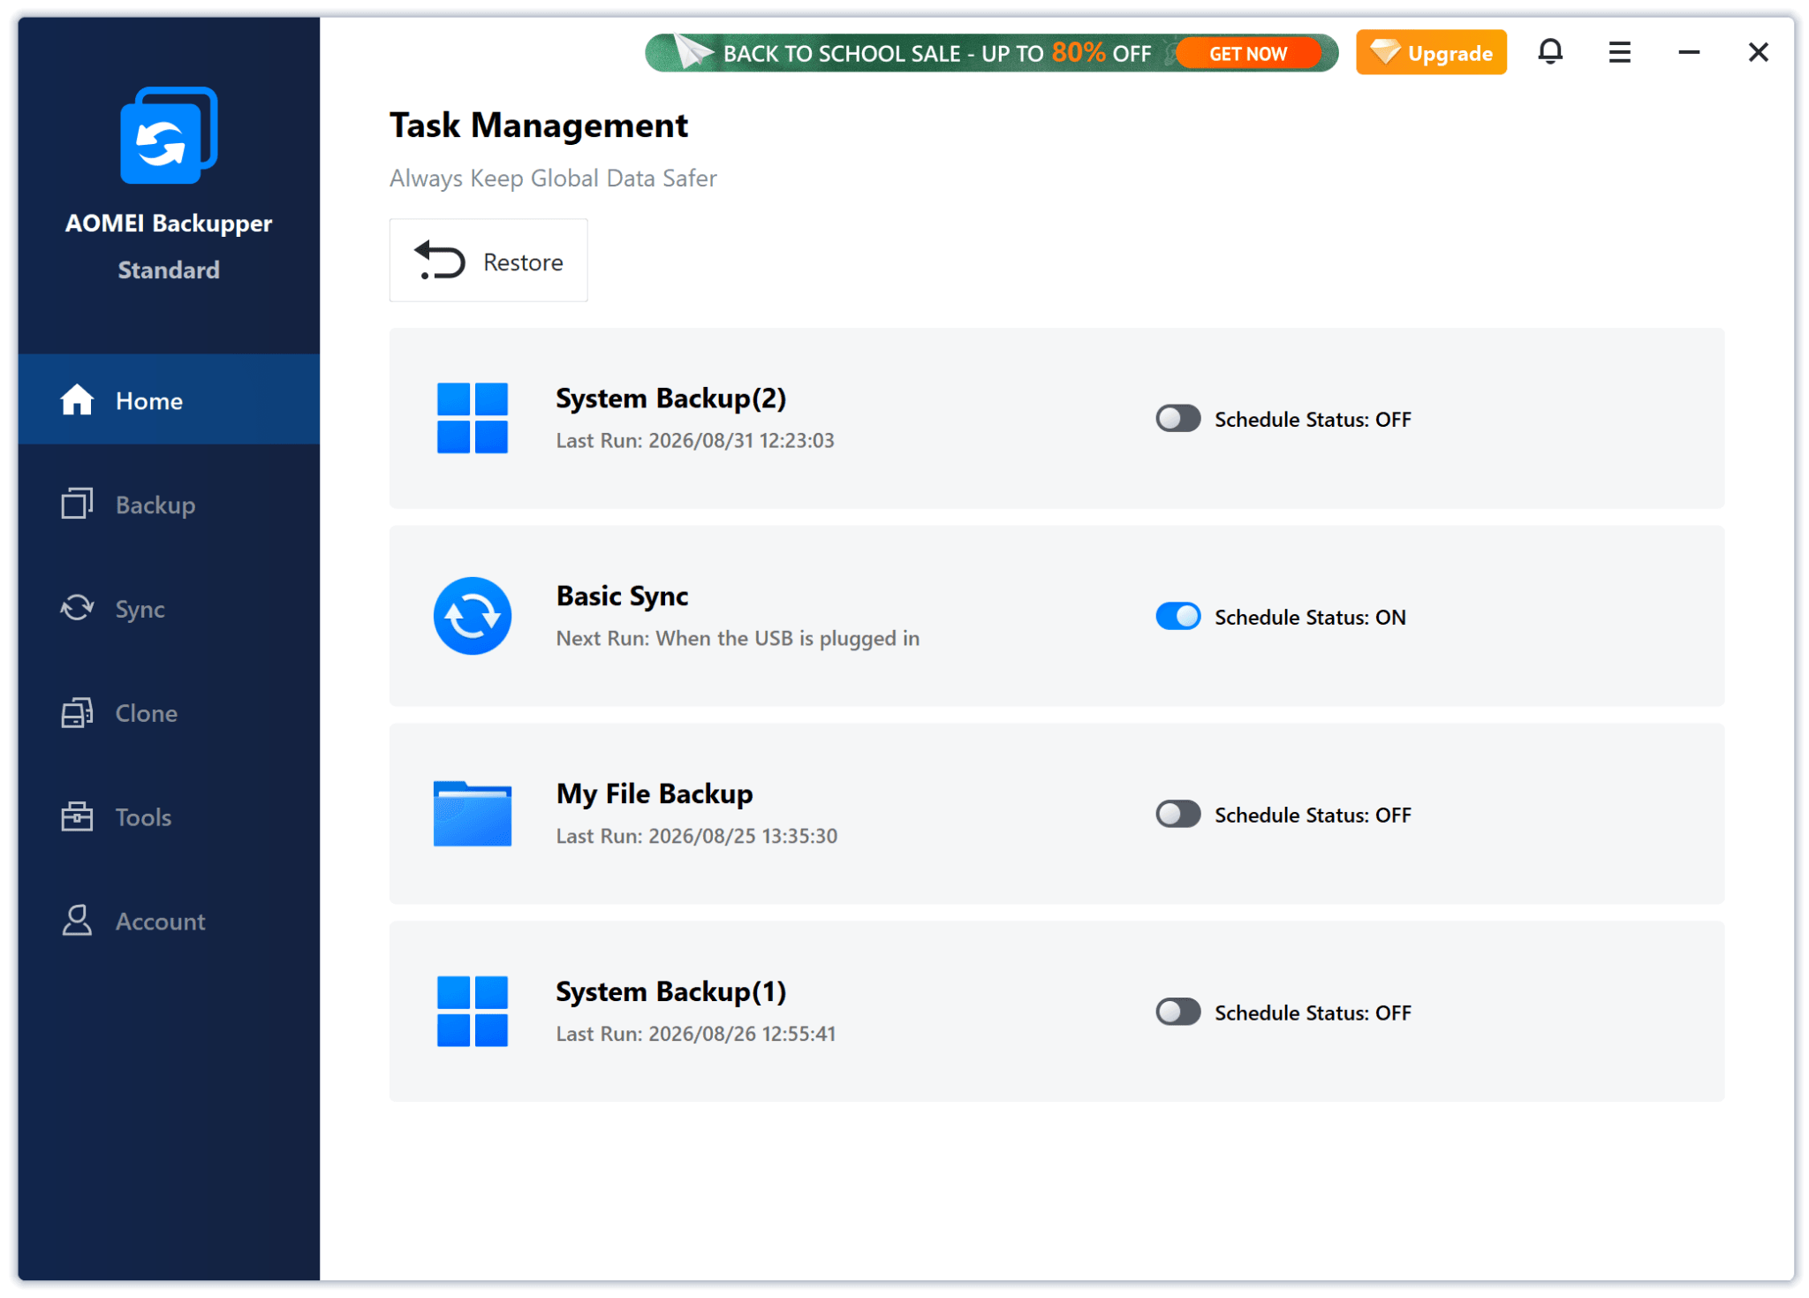1809x1298 pixels.
Task: Turn on schedule for My File Backup
Action: [x=1178, y=814]
